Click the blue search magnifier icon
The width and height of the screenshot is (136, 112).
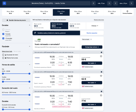coord(4,3)
